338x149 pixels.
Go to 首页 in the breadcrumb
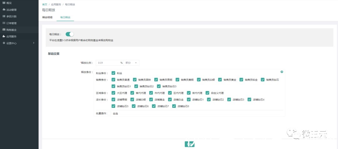[45, 4]
